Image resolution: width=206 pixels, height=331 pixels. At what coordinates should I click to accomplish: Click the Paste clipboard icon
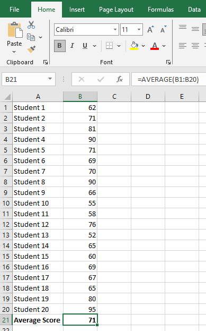pyautogui.click(x=15, y=30)
